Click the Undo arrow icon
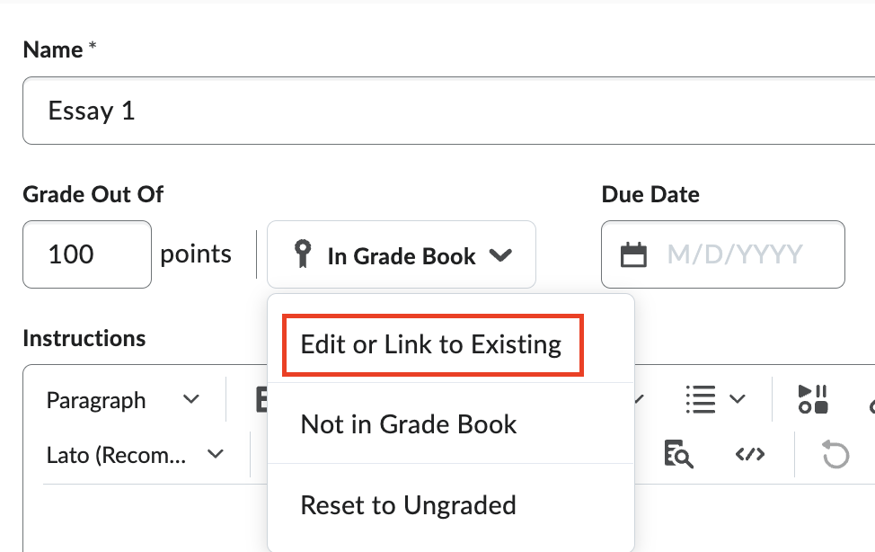Viewport: 875px width, 552px height. (835, 454)
